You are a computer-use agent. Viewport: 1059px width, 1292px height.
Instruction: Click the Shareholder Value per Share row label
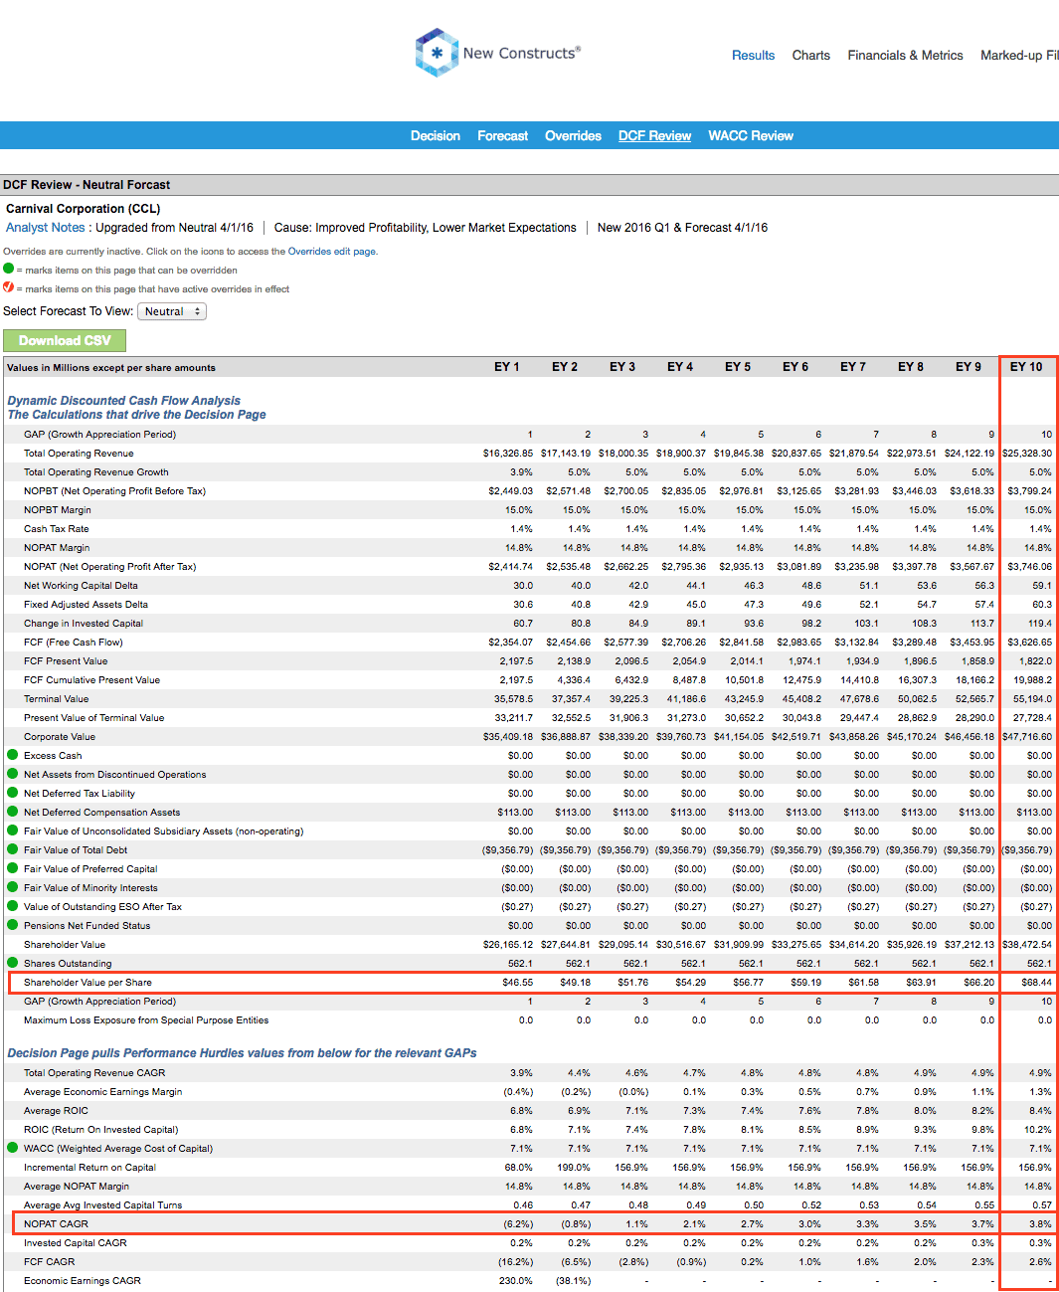(x=88, y=983)
